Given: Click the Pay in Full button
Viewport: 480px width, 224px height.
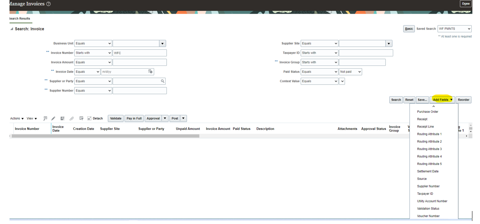Looking at the screenshot, I should tap(134, 118).
